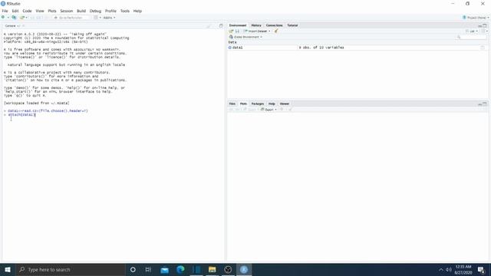Open the Edit menu
This screenshot has height=276, width=491.
coord(15,11)
